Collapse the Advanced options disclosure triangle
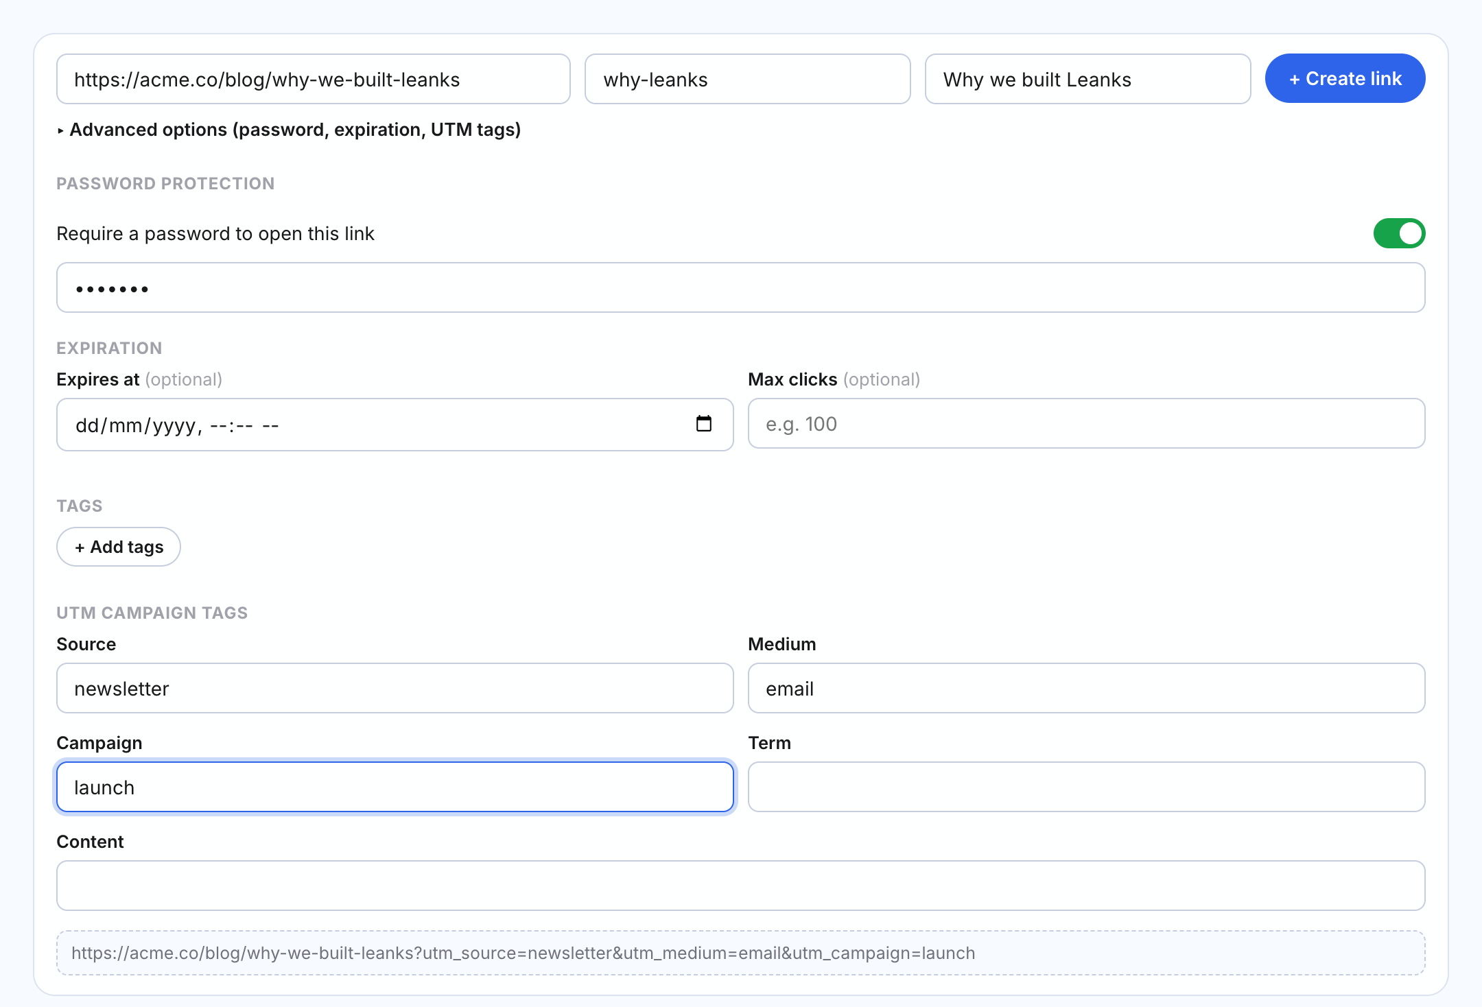 click(61, 130)
